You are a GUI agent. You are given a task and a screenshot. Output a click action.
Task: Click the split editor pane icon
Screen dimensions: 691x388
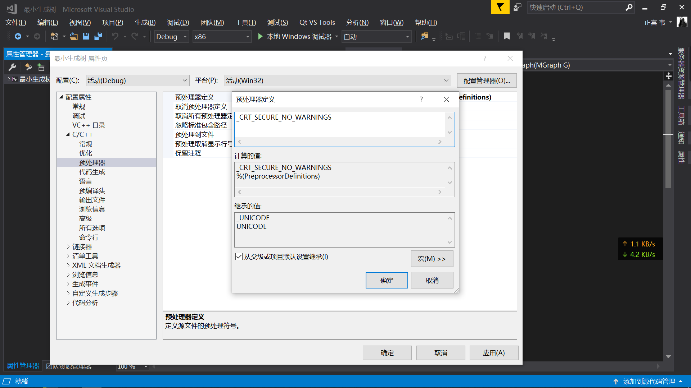click(668, 76)
